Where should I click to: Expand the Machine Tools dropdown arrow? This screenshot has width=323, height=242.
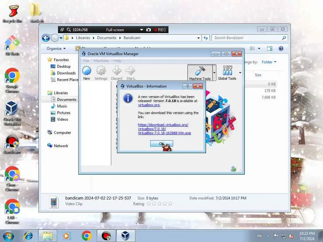[214, 73]
